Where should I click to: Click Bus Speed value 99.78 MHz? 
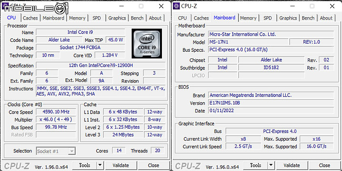tap(56, 127)
